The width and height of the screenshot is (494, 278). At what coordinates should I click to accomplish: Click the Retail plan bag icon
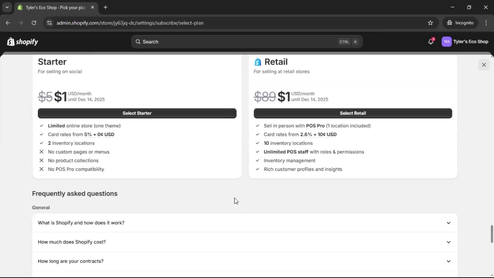pos(258,62)
